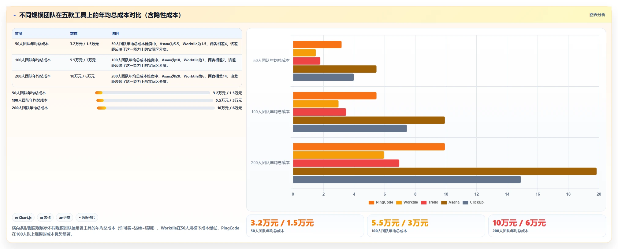Click the footer description starting with 横向条形图
The height and width of the screenshot is (249, 618).
pos(125,231)
